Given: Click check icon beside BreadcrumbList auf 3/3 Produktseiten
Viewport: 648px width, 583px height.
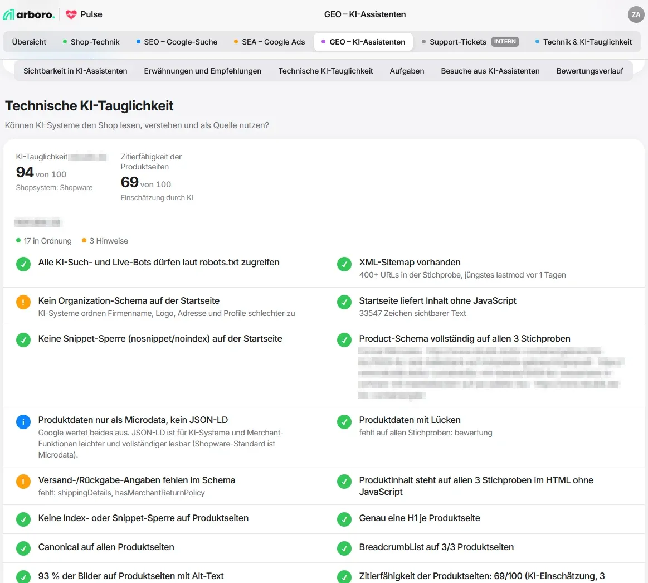Looking at the screenshot, I should tap(344, 548).
